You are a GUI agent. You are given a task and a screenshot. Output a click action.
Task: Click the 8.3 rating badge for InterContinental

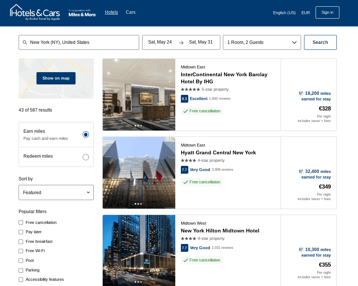[184, 99]
